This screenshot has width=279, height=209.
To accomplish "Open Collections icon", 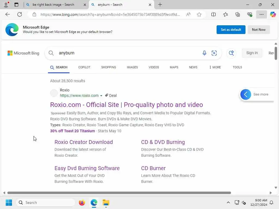I will point(238,14).
